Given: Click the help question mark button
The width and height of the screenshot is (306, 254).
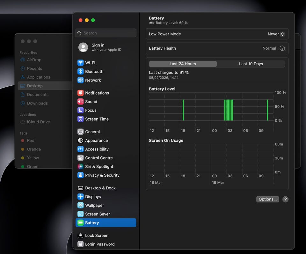Looking at the screenshot, I should tap(286, 199).
